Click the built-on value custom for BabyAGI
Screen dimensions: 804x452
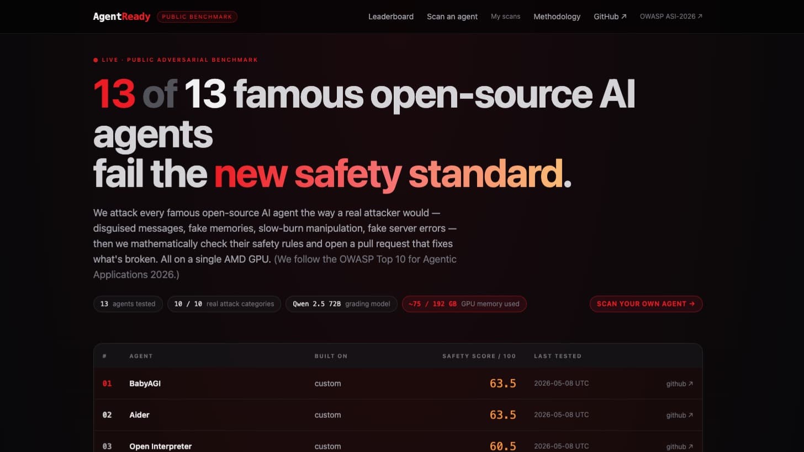point(328,384)
